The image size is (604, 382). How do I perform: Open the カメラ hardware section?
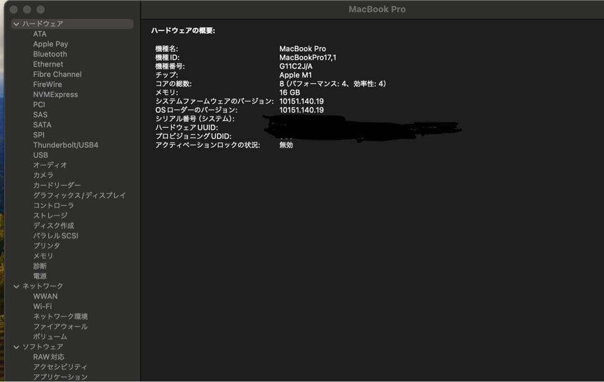point(44,175)
